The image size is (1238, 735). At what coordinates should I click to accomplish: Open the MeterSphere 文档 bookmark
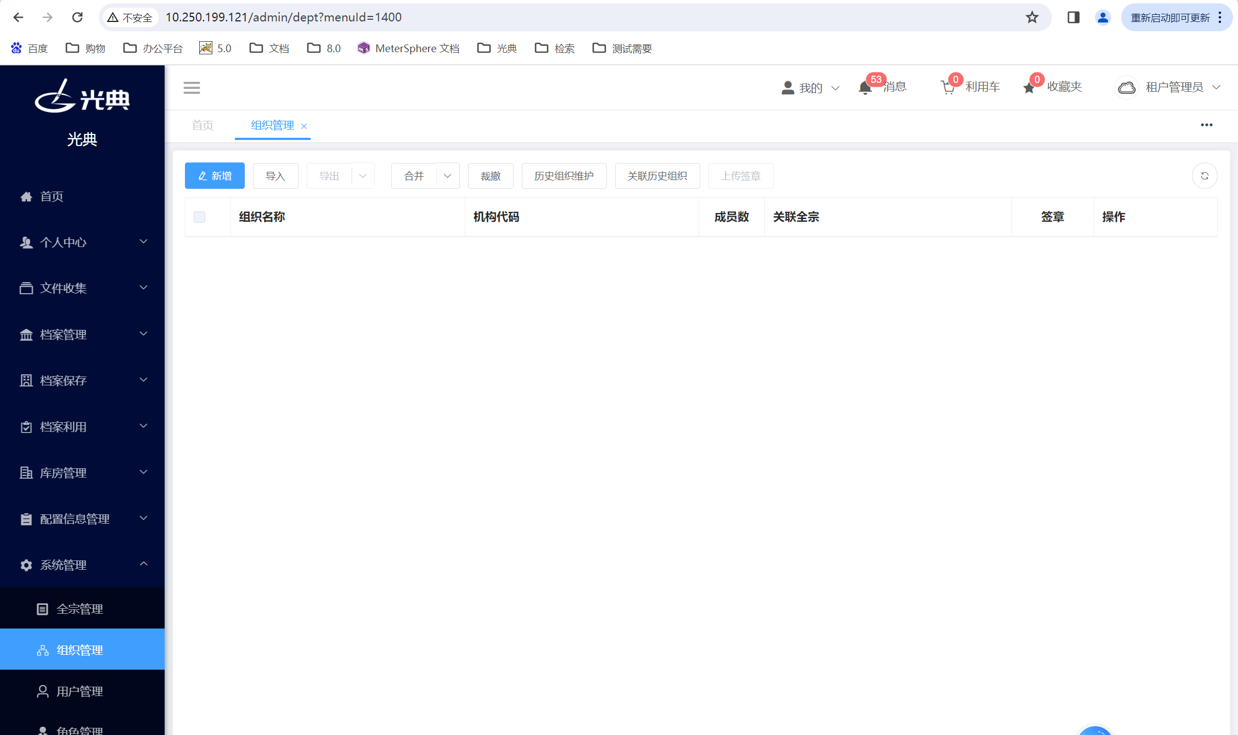(x=408, y=48)
